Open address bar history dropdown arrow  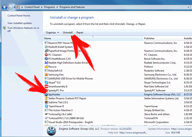[x=188, y=7]
